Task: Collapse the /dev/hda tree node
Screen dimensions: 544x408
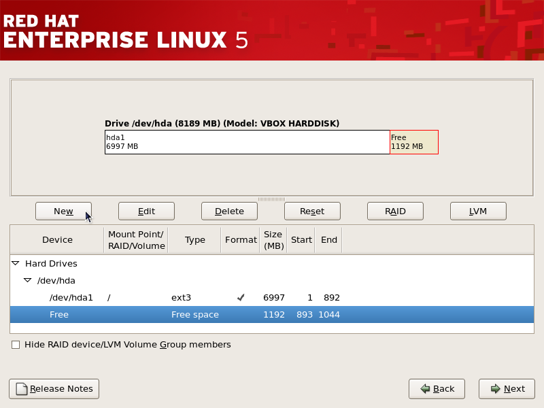Action: tap(27, 280)
